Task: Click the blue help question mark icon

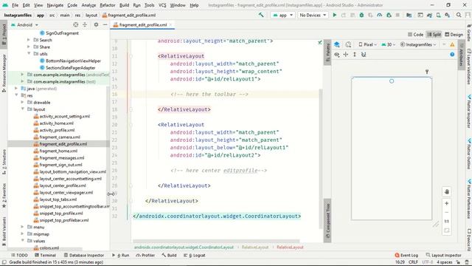Action: (452, 54)
